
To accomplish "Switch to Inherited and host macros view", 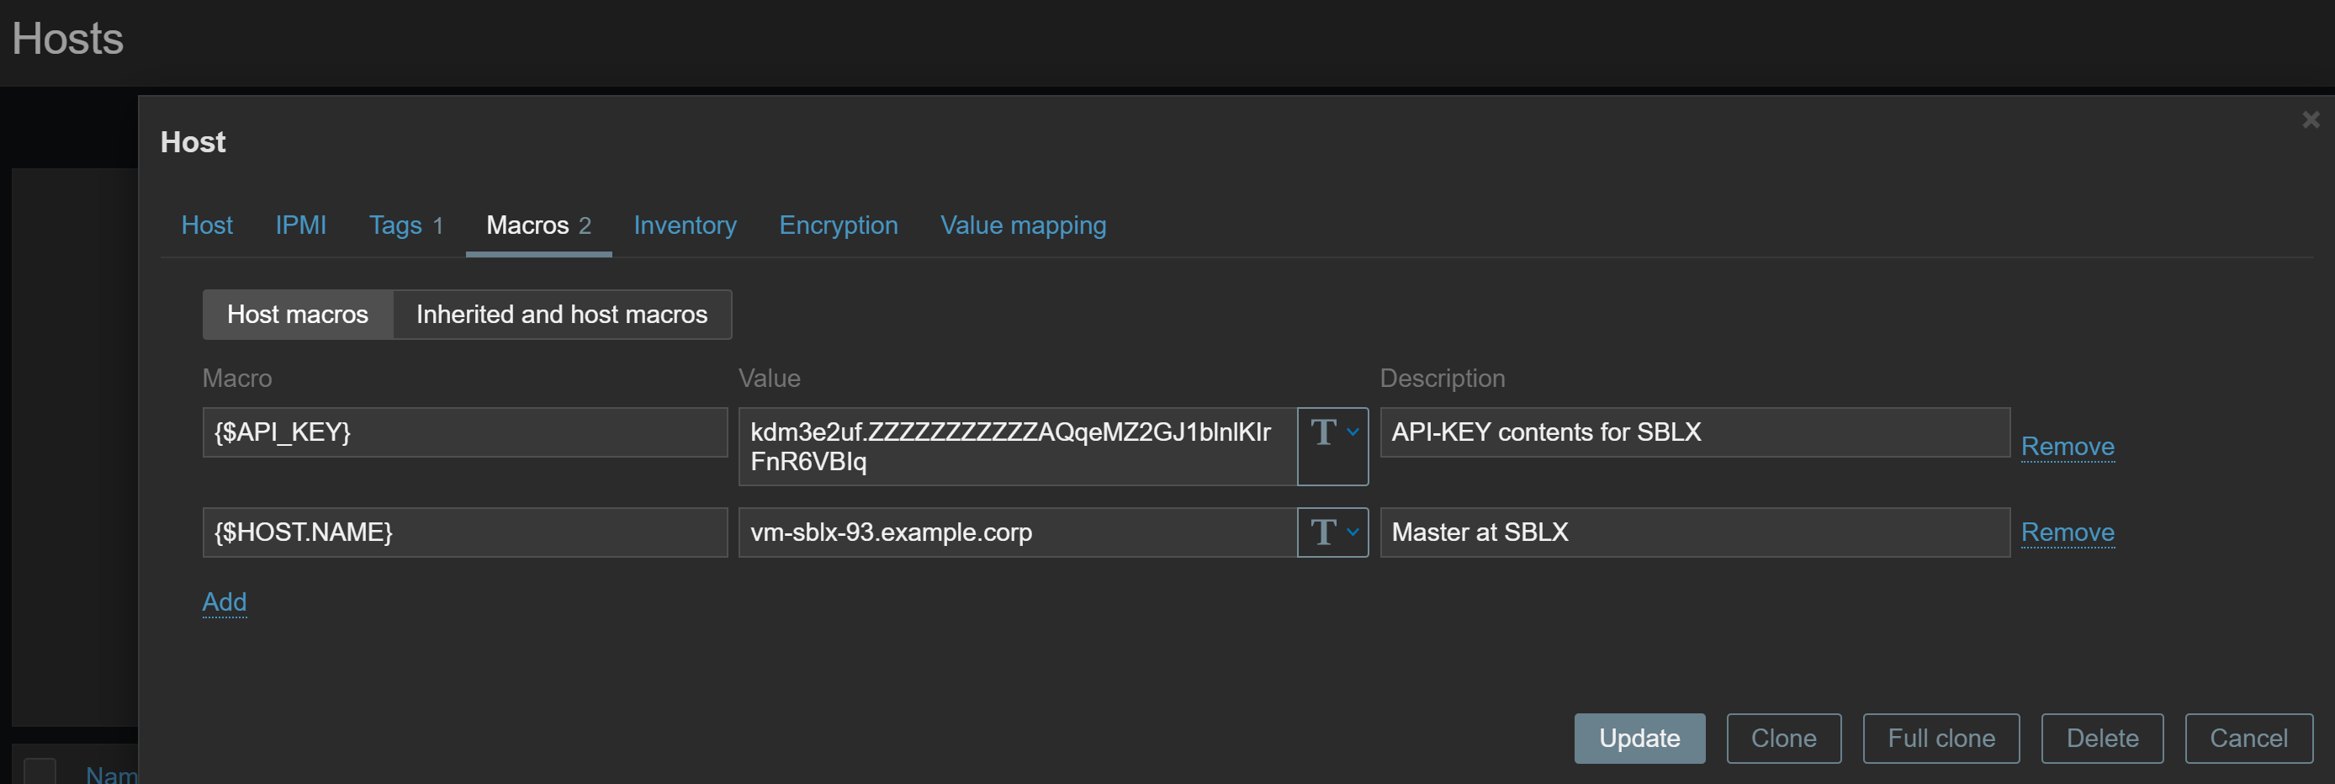I will [561, 315].
